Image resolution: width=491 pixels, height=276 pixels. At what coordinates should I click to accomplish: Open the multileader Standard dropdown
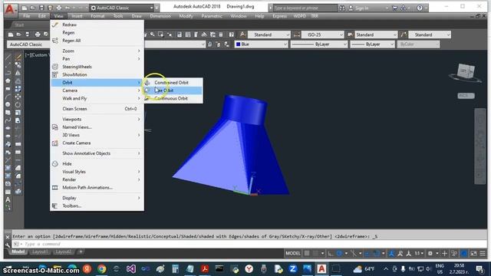click(430, 34)
